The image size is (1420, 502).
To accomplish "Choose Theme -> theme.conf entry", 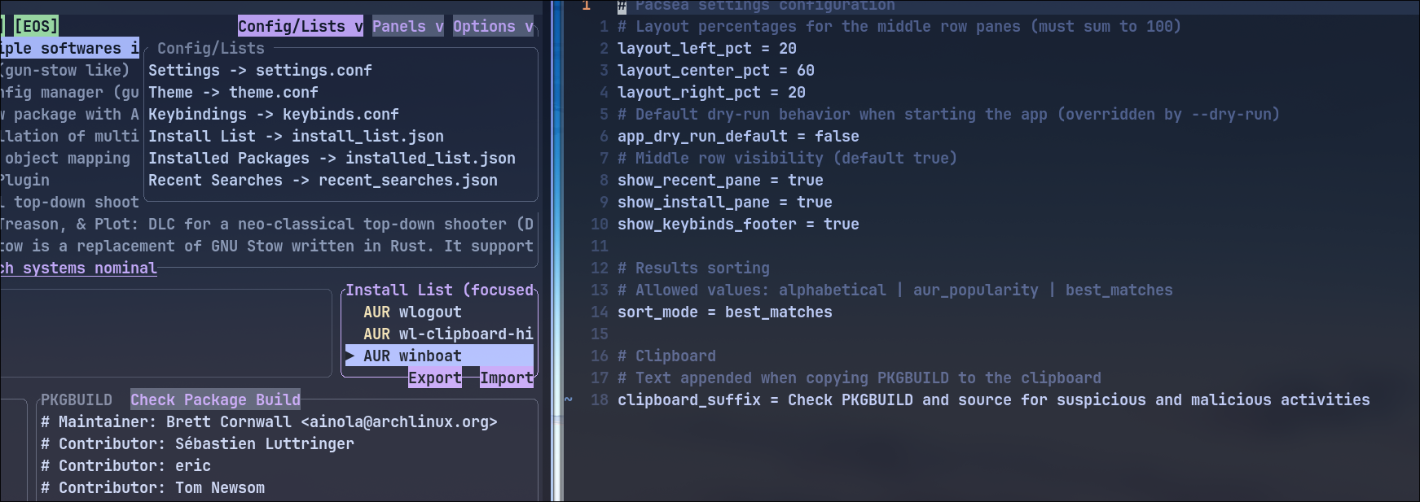I will coord(233,93).
